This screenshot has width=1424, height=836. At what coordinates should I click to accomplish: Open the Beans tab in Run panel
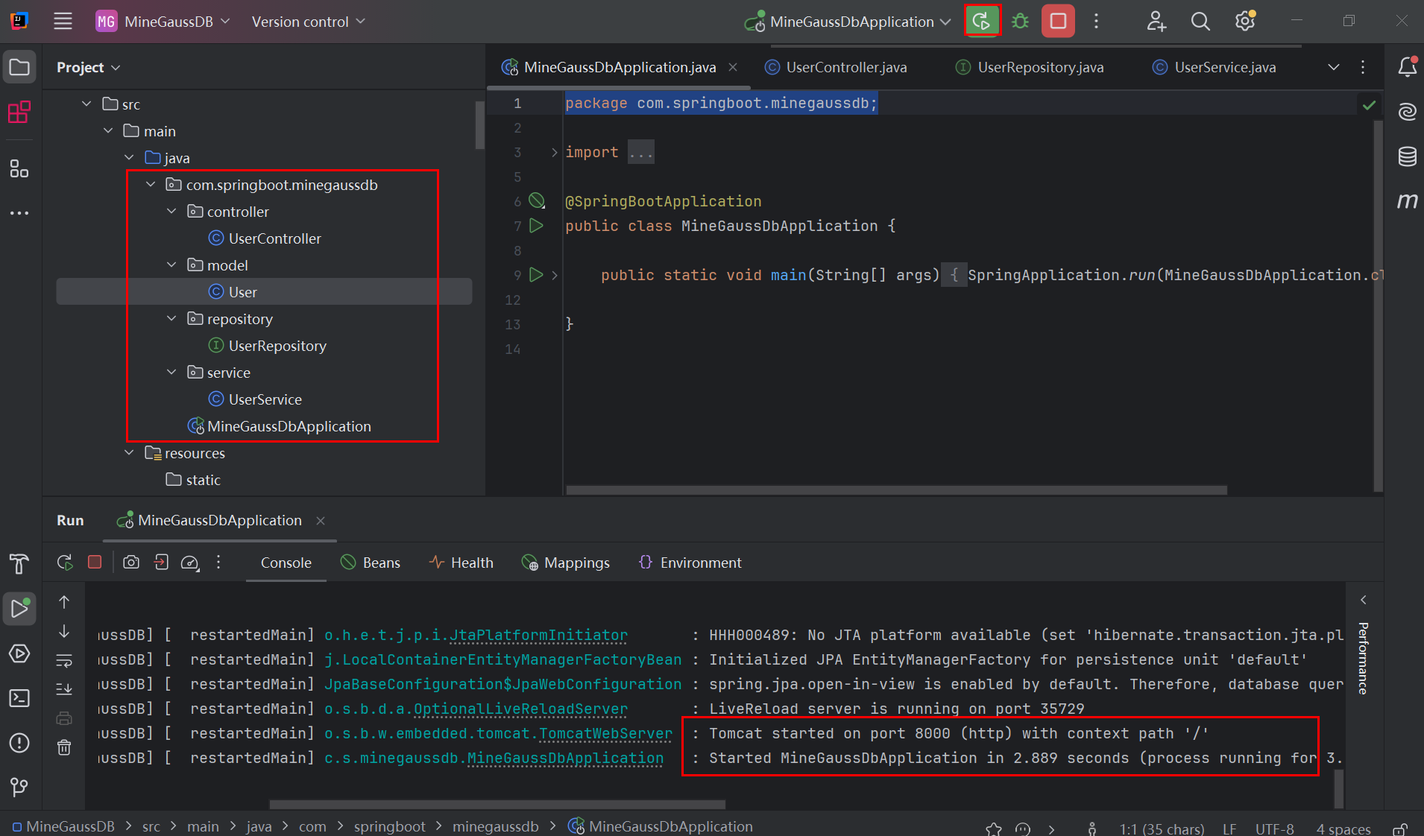(x=371, y=563)
